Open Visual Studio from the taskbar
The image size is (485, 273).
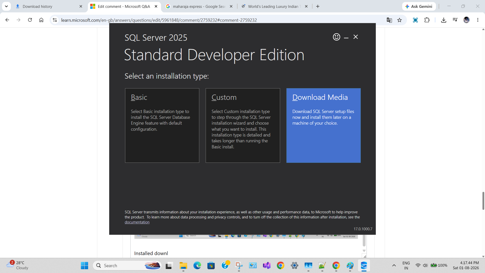pyautogui.click(x=267, y=265)
